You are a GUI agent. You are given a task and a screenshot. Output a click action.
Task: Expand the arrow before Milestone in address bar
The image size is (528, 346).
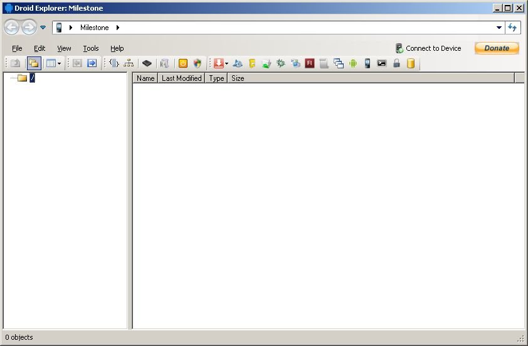(71, 28)
